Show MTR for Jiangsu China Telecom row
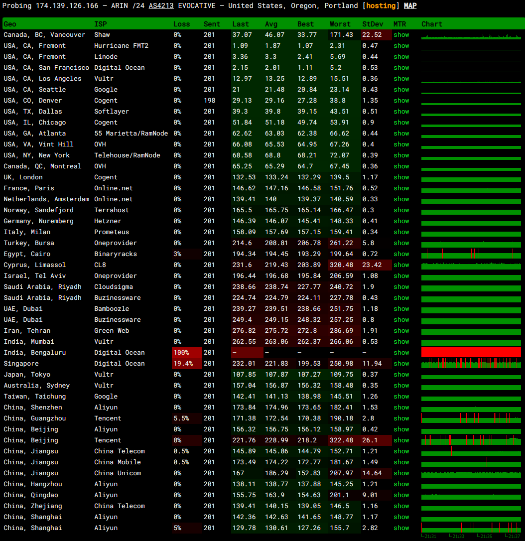The height and width of the screenshot is (541, 525). pos(401,451)
